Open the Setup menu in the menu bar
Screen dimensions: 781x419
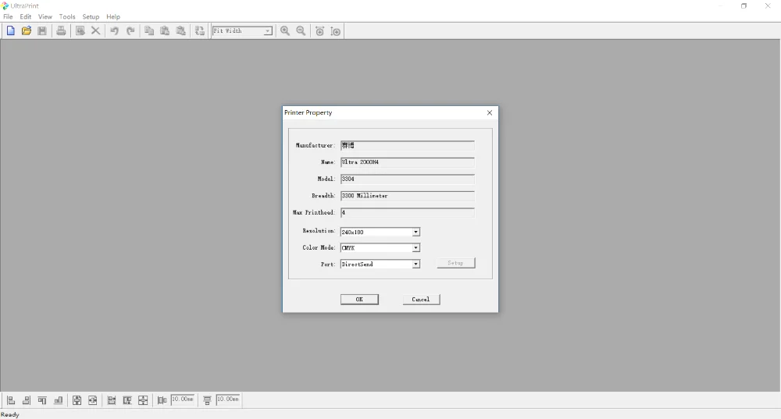[x=91, y=16]
